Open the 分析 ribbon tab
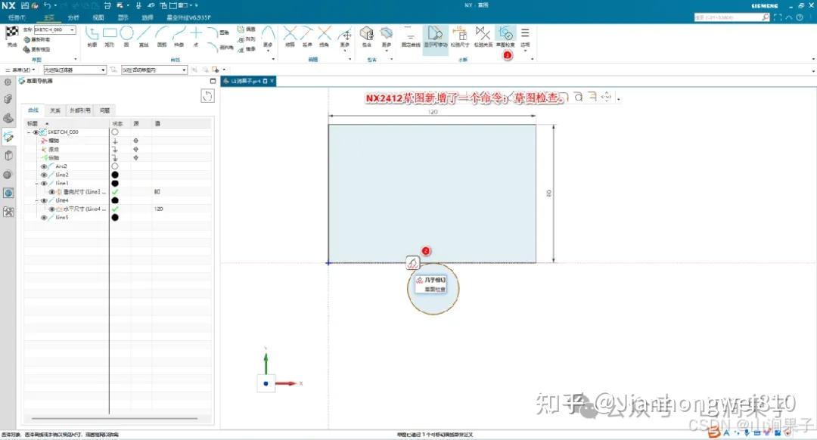This screenshot has width=817, height=440. tap(73, 17)
